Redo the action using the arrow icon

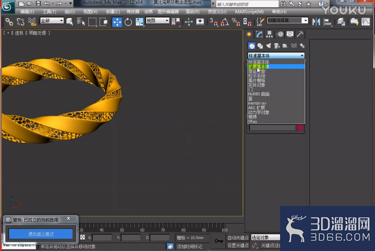pos(59,4)
